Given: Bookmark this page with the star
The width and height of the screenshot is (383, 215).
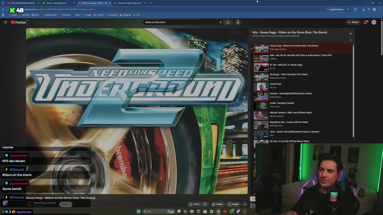Looking at the screenshot, I should [x=348, y=10].
